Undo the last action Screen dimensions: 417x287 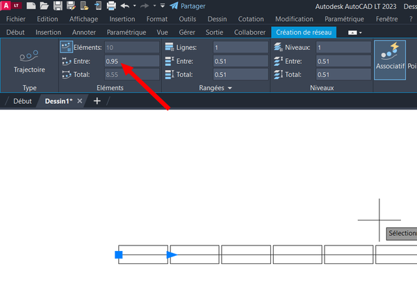pyautogui.click(x=124, y=6)
